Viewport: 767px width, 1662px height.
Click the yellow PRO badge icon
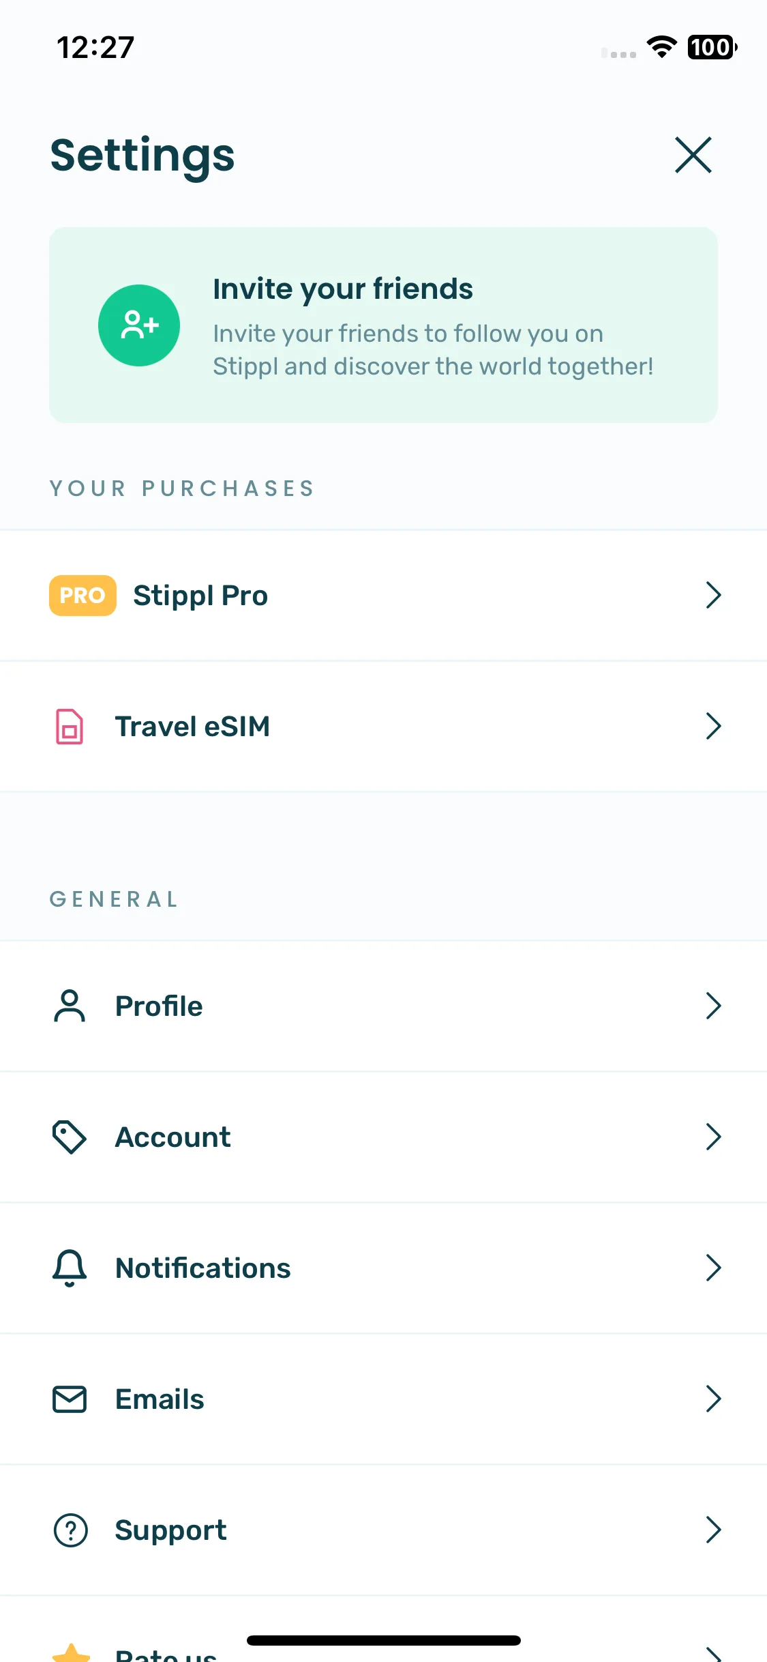click(82, 596)
